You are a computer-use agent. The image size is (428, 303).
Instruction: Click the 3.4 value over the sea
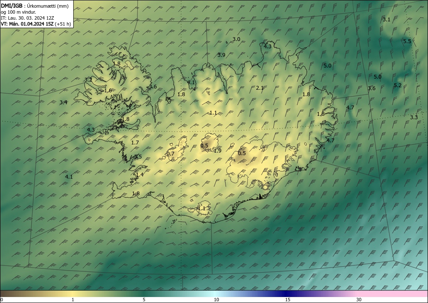click(x=63, y=103)
